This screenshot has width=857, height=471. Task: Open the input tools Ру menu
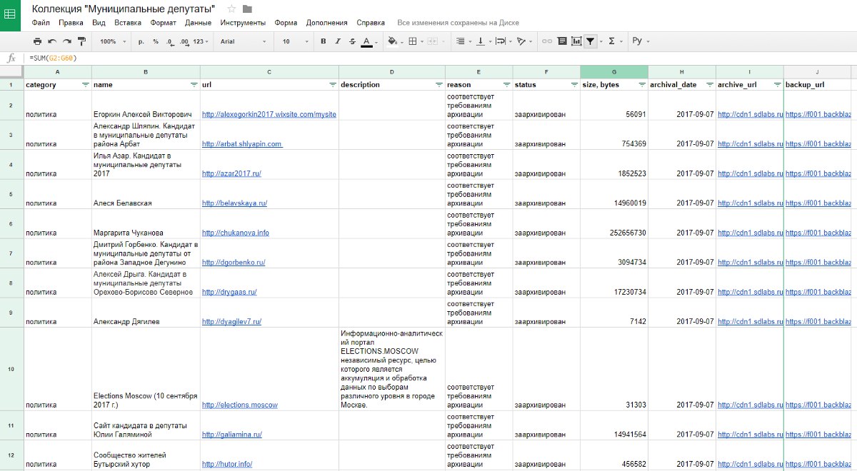click(x=641, y=41)
